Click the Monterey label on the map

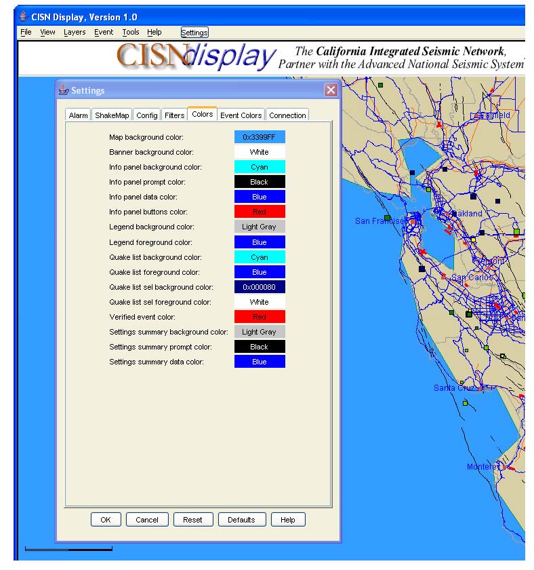point(482,466)
